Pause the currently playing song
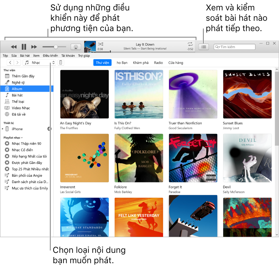 (x=24, y=47)
